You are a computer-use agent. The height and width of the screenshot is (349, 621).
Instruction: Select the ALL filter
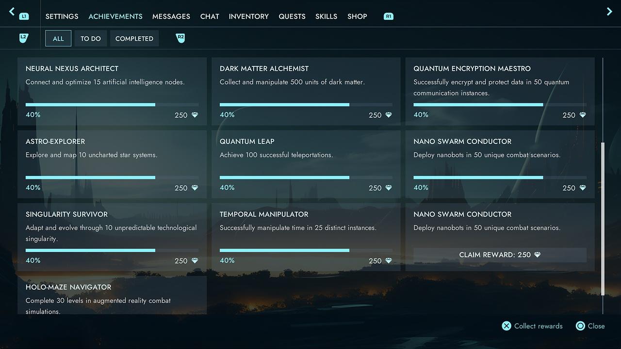click(x=58, y=39)
